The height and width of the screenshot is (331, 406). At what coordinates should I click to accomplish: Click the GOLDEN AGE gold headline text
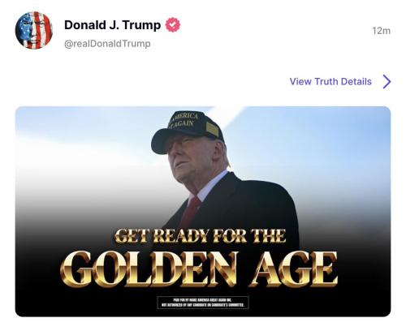[199, 269]
